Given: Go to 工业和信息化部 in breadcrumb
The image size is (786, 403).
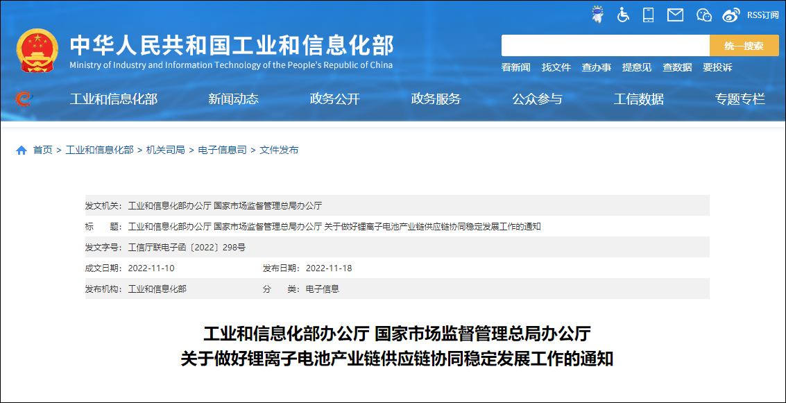Looking at the screenshot, I should coord(100,150).
